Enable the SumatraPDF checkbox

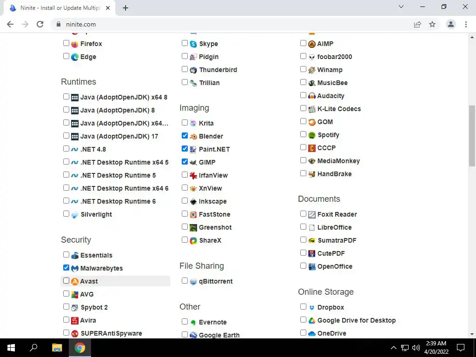[x=303, y=240]
